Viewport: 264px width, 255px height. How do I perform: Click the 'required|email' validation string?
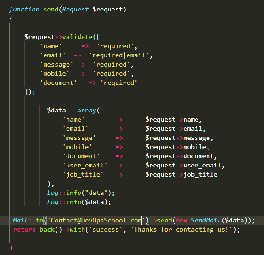tap(119, 55)
